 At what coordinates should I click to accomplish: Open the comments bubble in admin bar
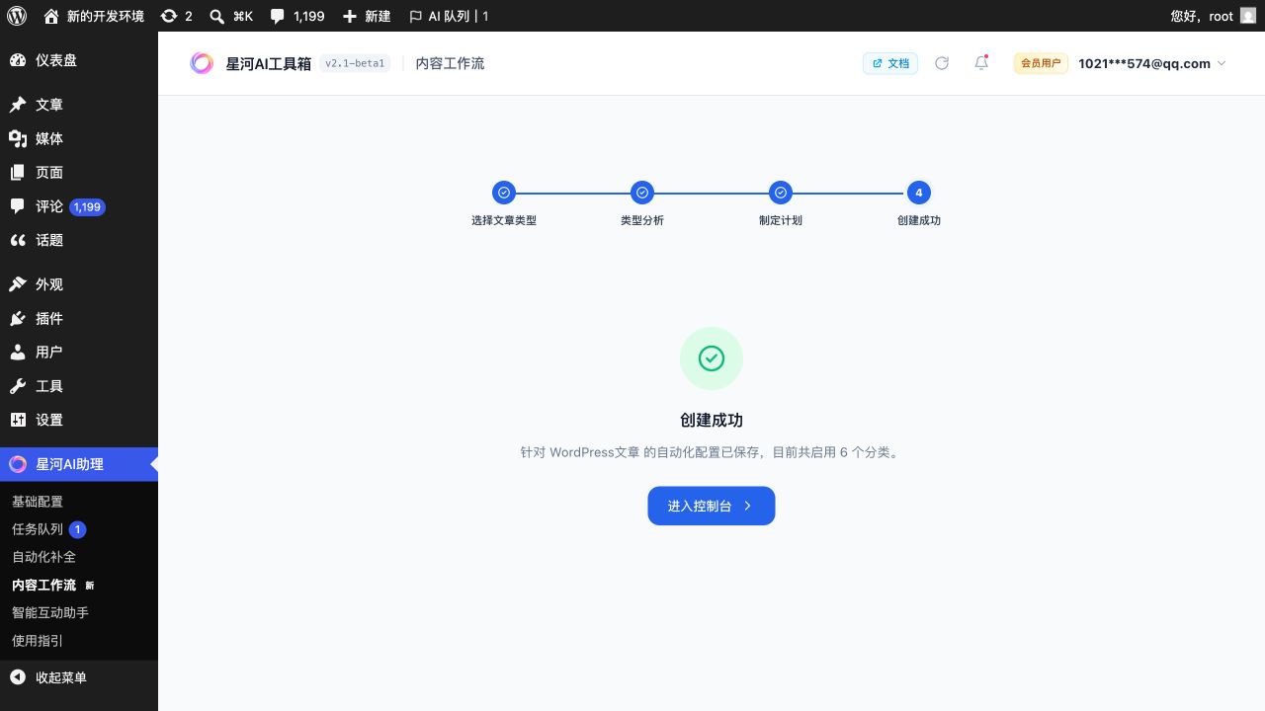tap(296, 16)
